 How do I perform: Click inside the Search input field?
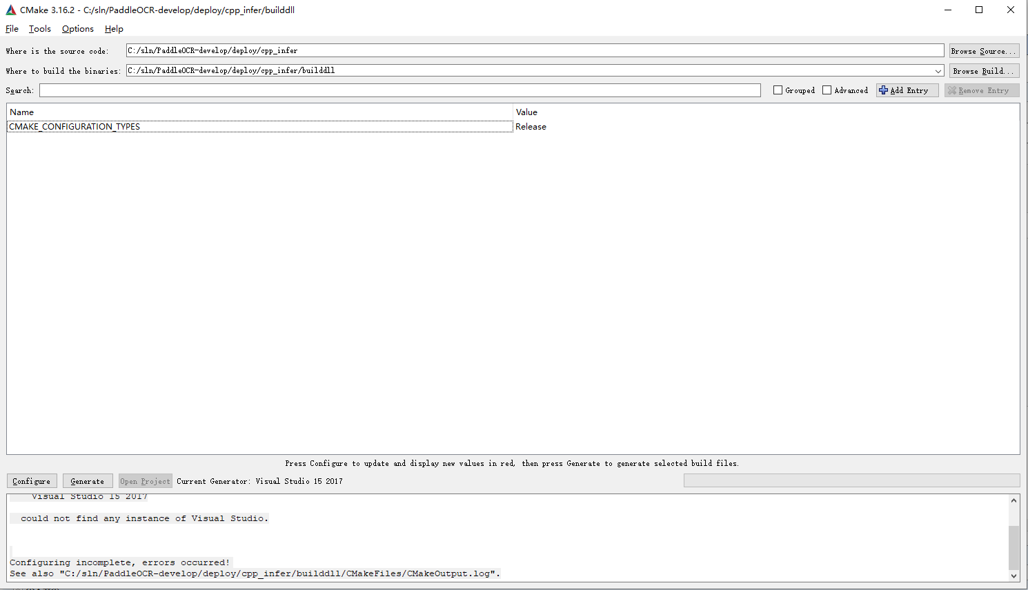[x=399, y=90]
